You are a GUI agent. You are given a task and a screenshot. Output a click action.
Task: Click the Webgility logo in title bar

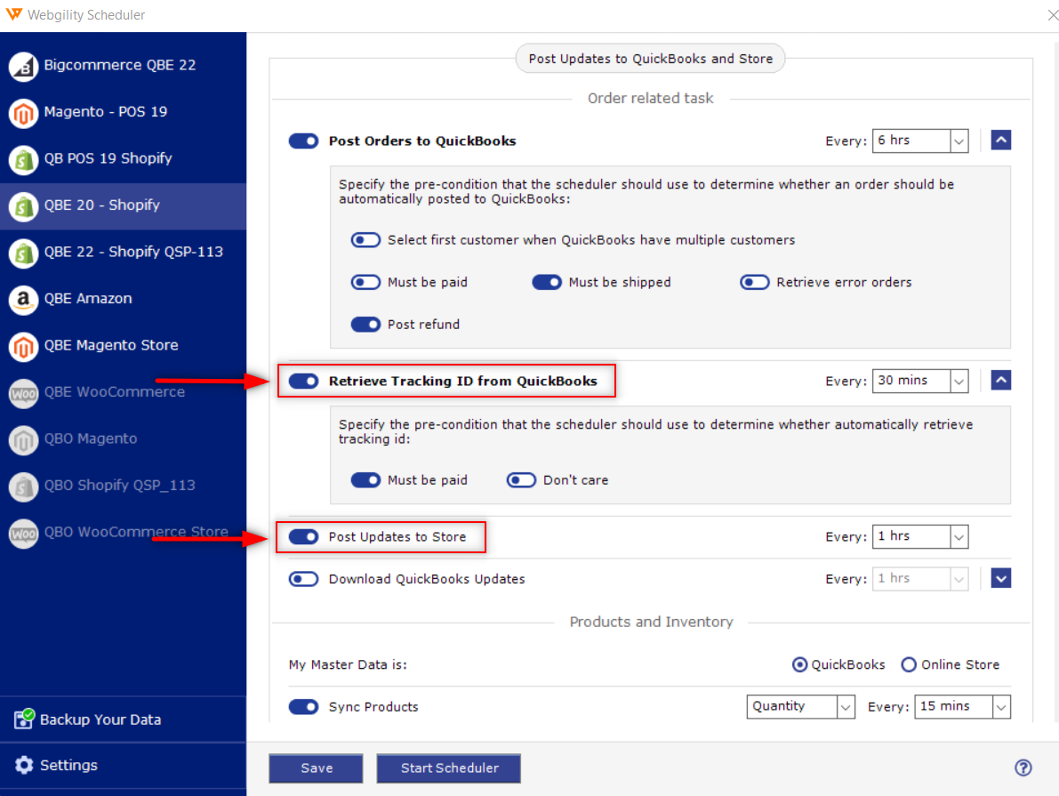click(x=13, y=14)
